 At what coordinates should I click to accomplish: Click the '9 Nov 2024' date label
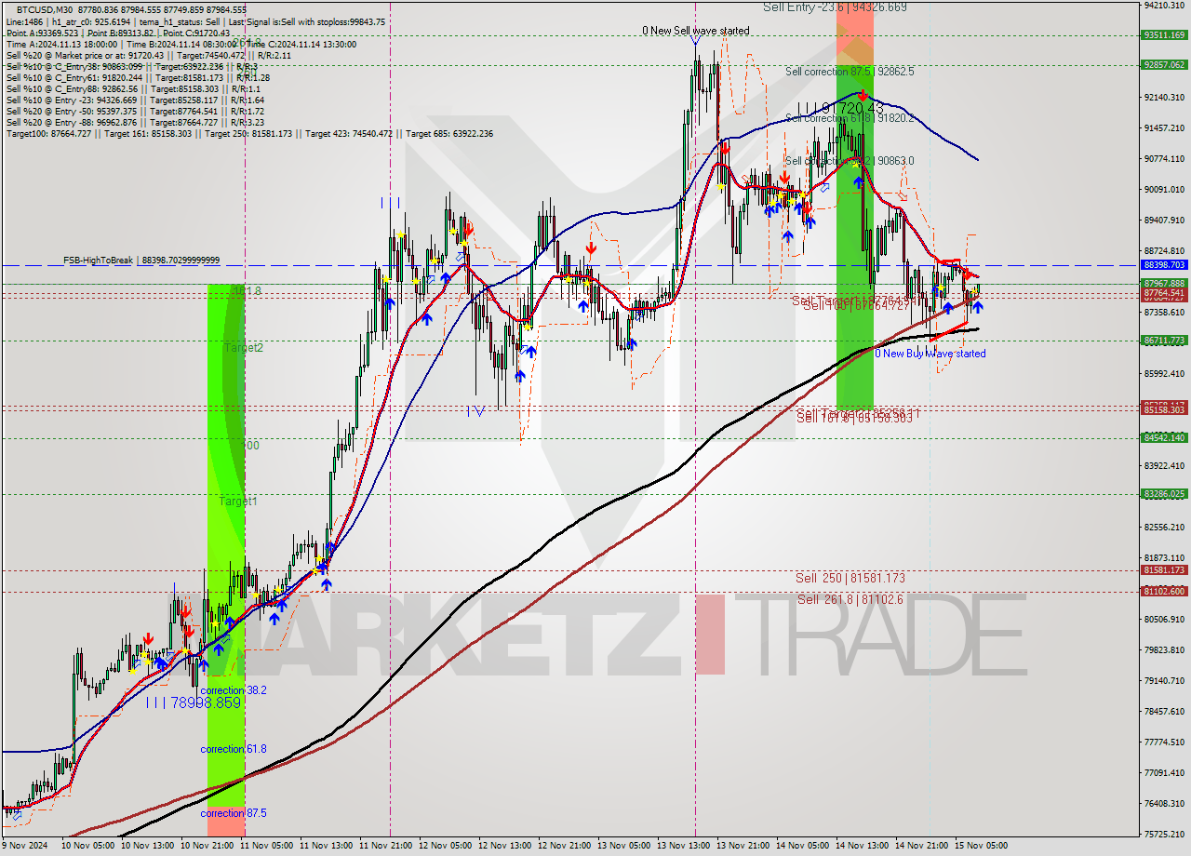point(25,846)
